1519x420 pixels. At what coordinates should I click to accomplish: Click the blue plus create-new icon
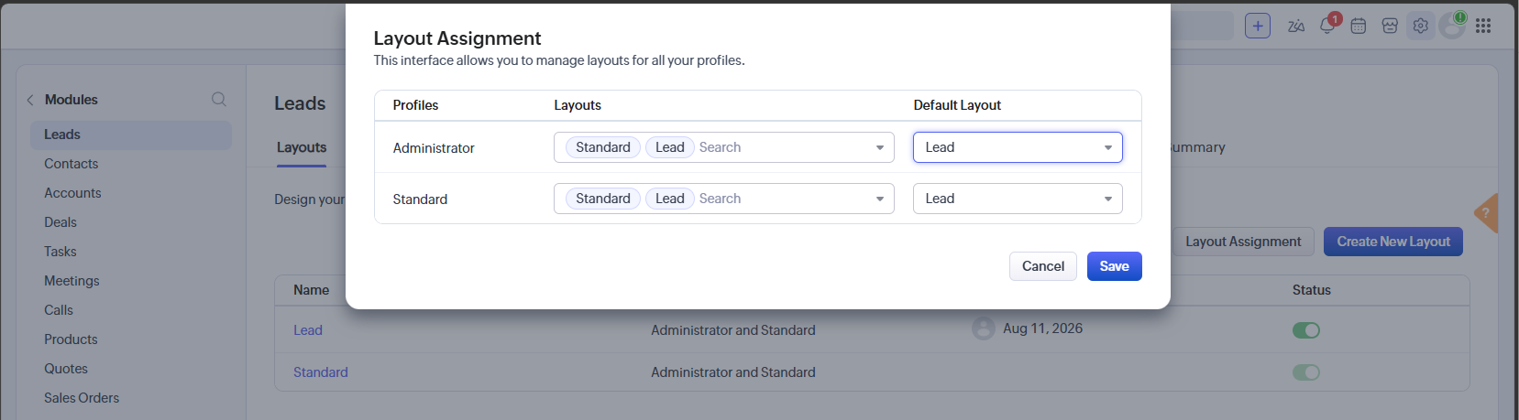(1258, 26)
